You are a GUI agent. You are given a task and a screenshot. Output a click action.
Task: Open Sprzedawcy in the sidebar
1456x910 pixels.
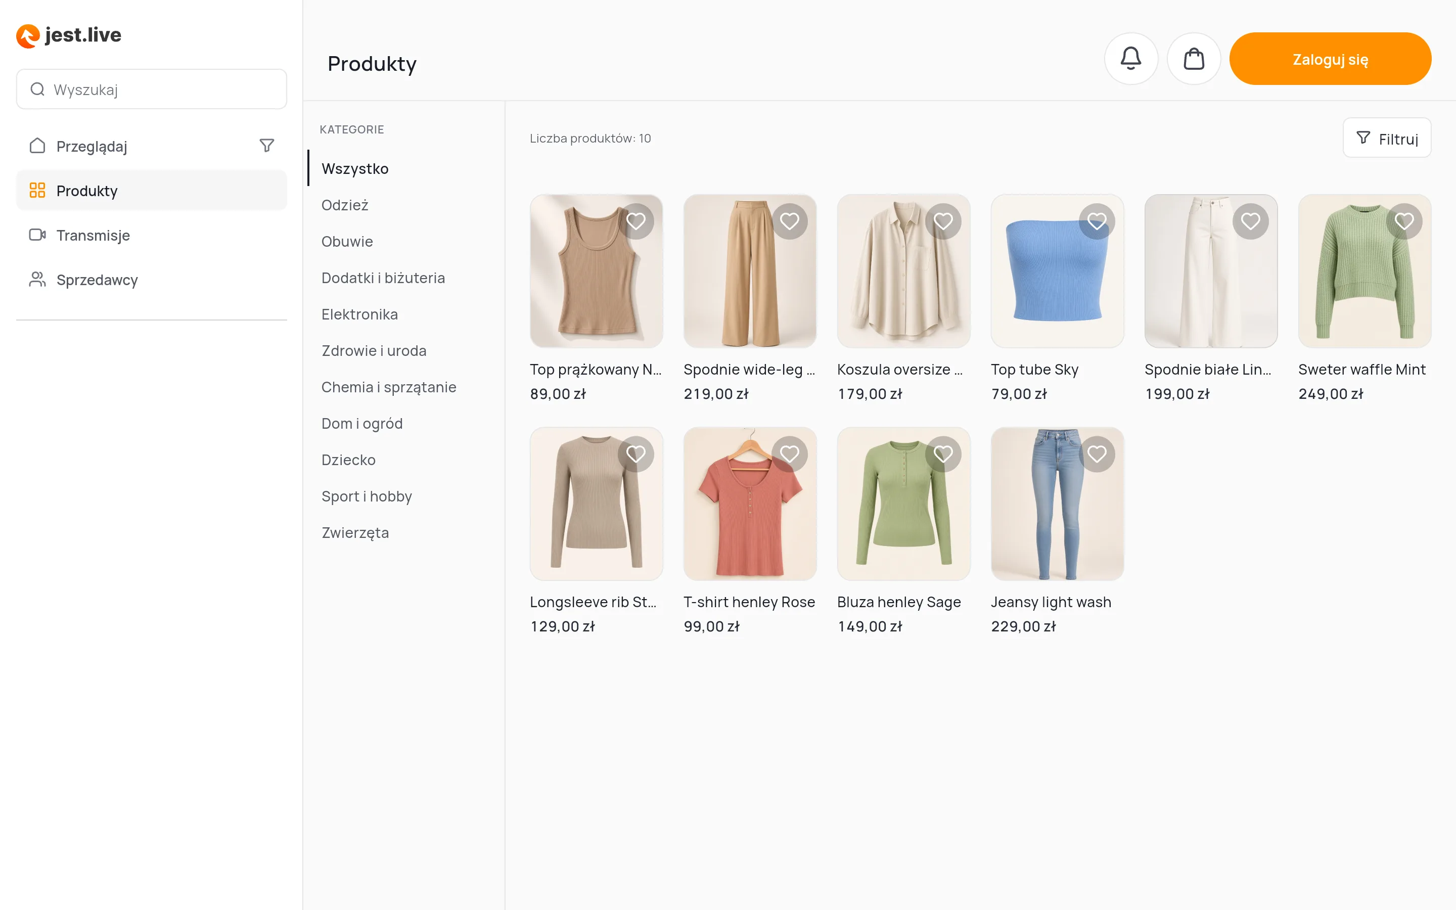pyautogui.click(x=152, y=280)
